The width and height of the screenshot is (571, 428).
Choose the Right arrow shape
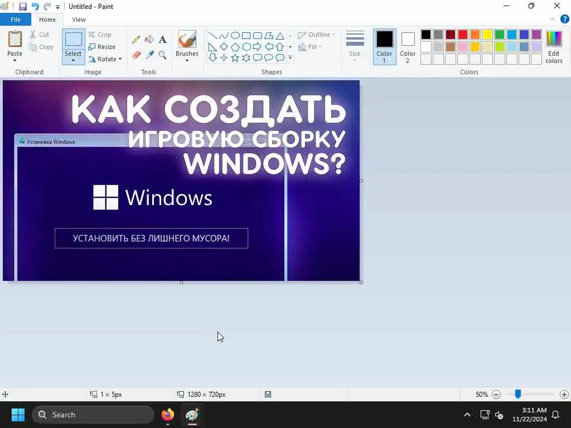258,47
